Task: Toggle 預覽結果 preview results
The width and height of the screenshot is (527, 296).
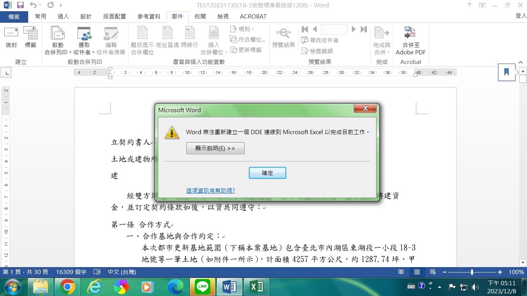Action: click(284, 37)
